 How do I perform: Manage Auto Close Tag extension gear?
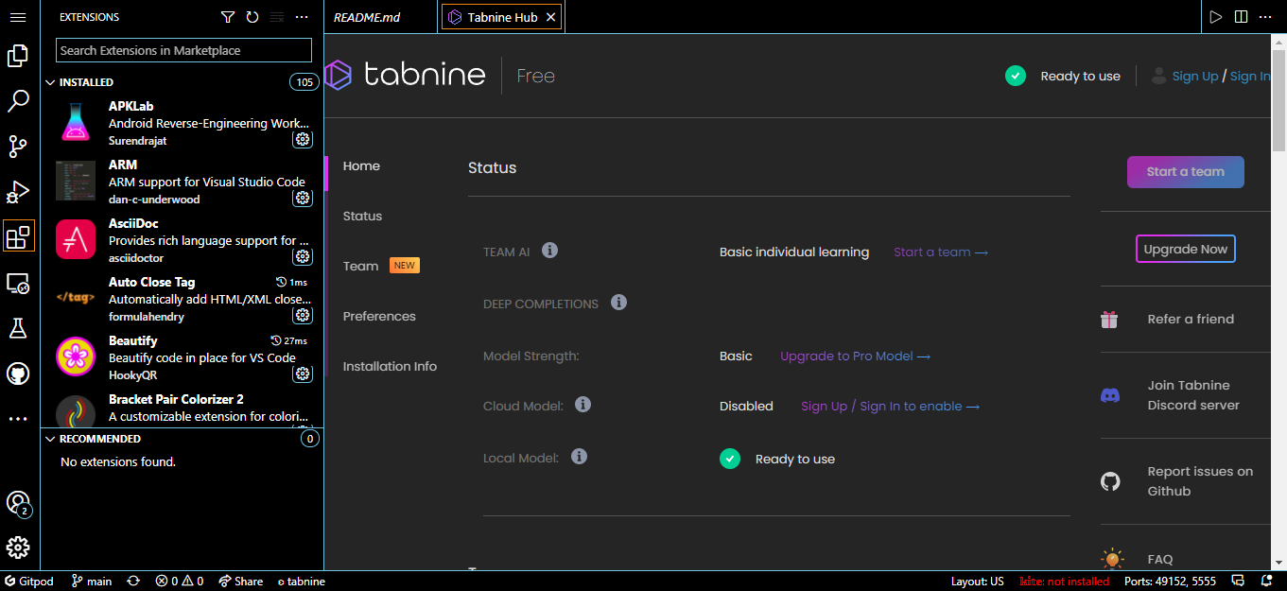pos(302,315)
